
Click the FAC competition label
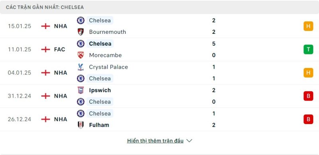[x=59, y=49]
